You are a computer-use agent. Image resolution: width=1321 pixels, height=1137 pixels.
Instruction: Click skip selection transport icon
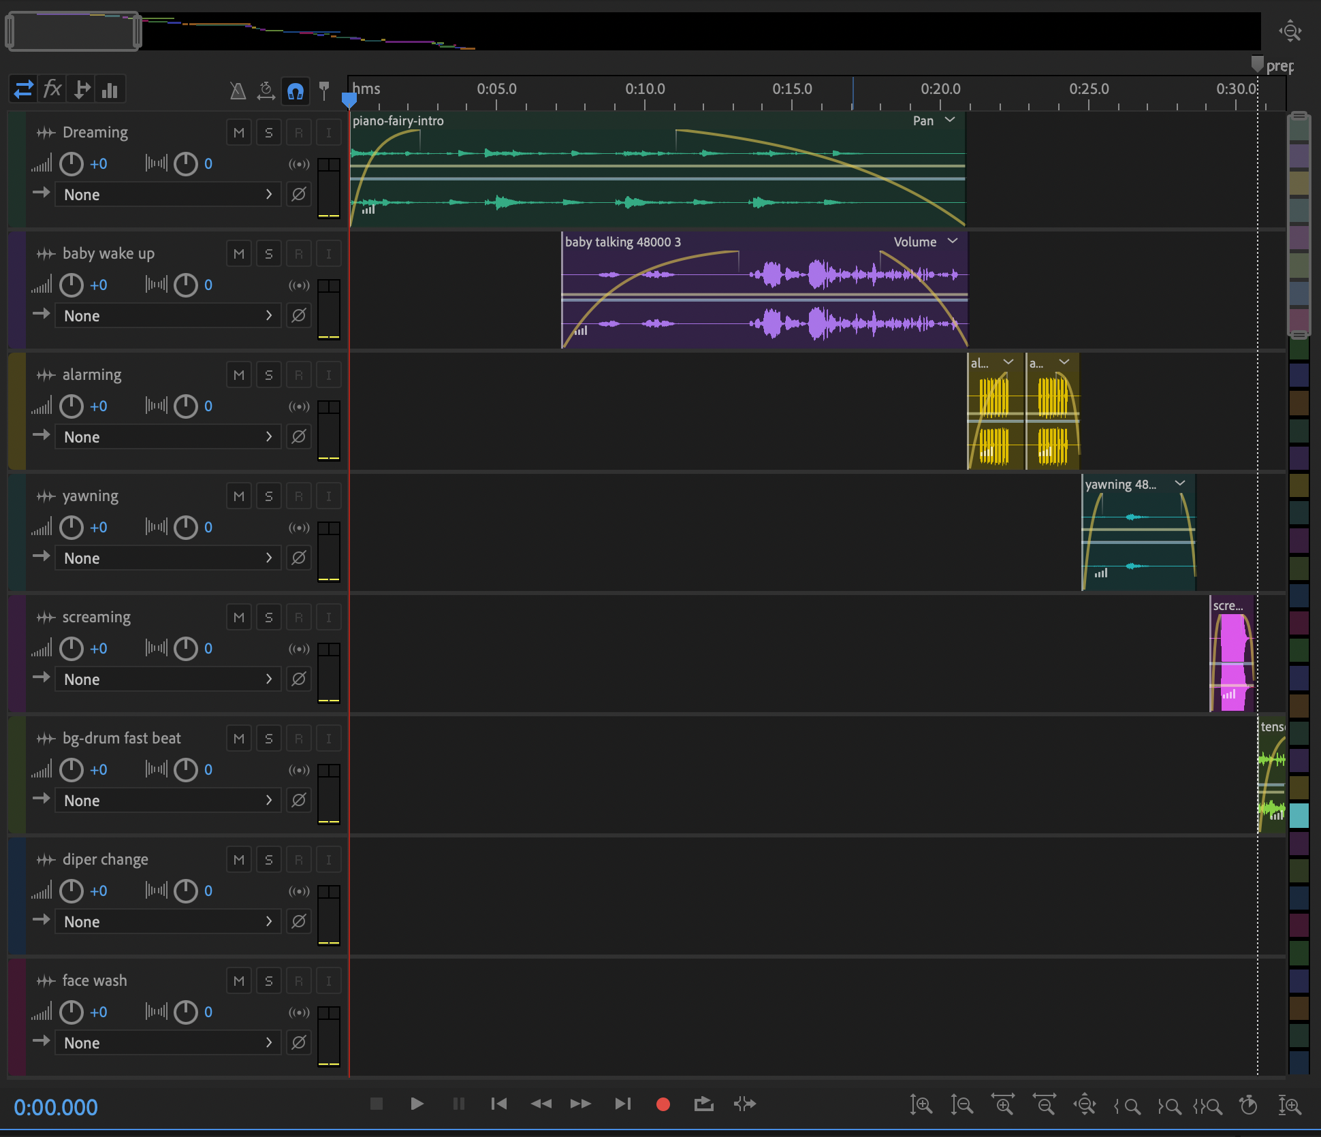coord(745,1104)
